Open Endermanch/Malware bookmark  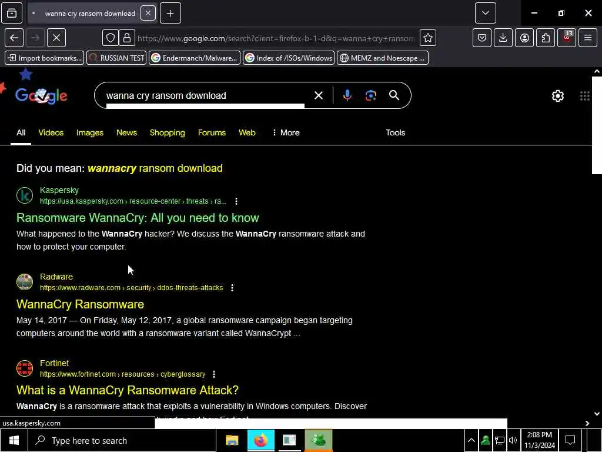[195, 58]
